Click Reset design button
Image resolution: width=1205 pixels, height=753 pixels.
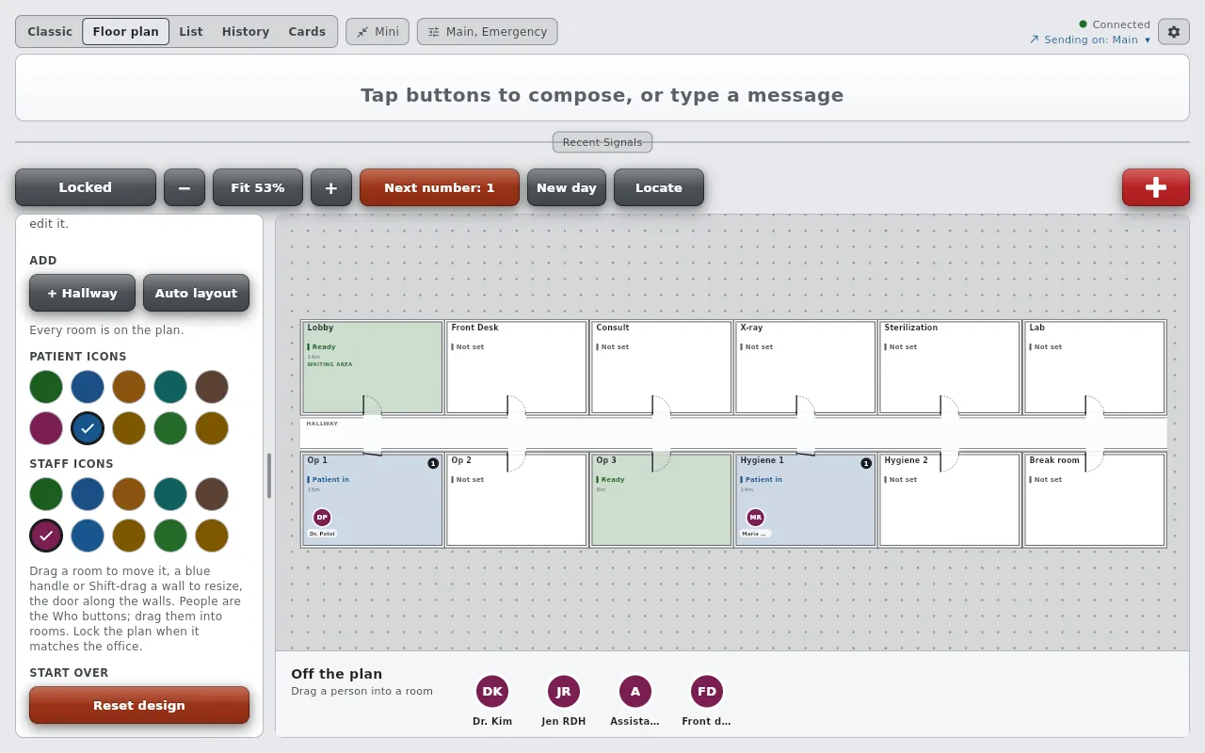139,705
